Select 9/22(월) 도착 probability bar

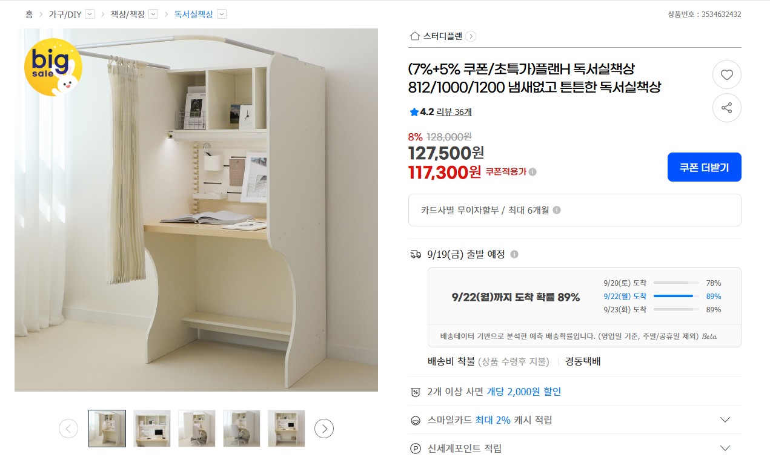click(x=676, y=296)
